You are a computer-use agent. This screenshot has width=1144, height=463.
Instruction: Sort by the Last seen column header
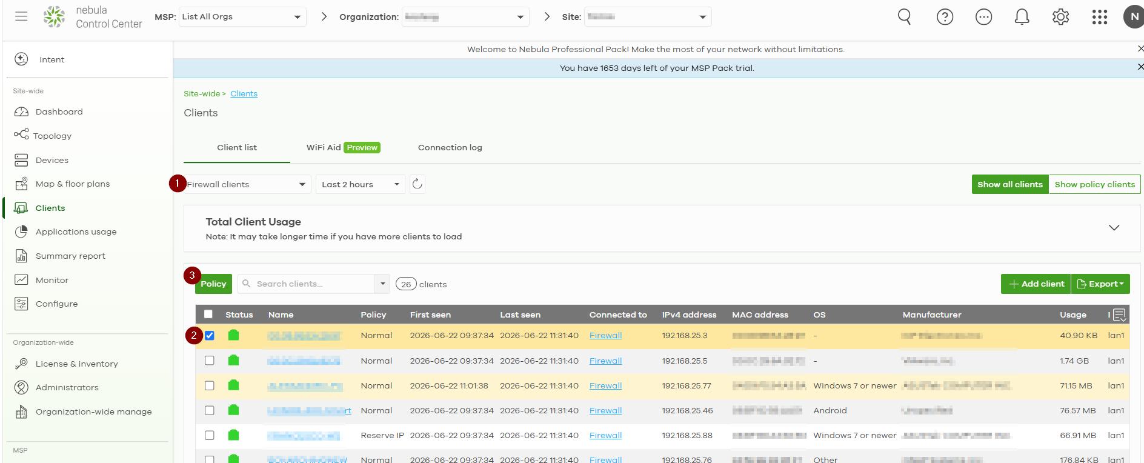coord(520,315)
